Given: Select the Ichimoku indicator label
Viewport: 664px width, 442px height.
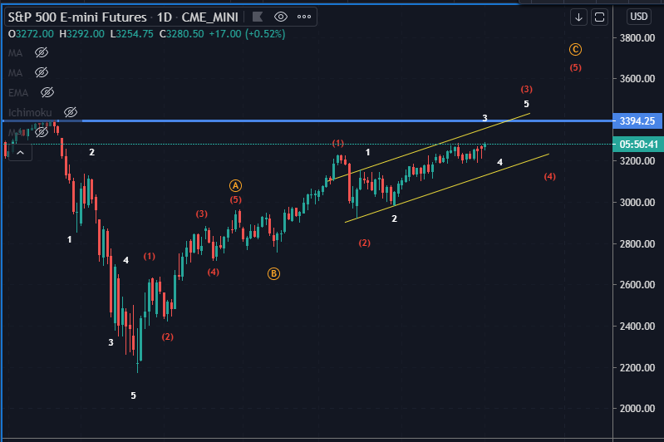Looking at the screenshot, I should pos(30,113).
